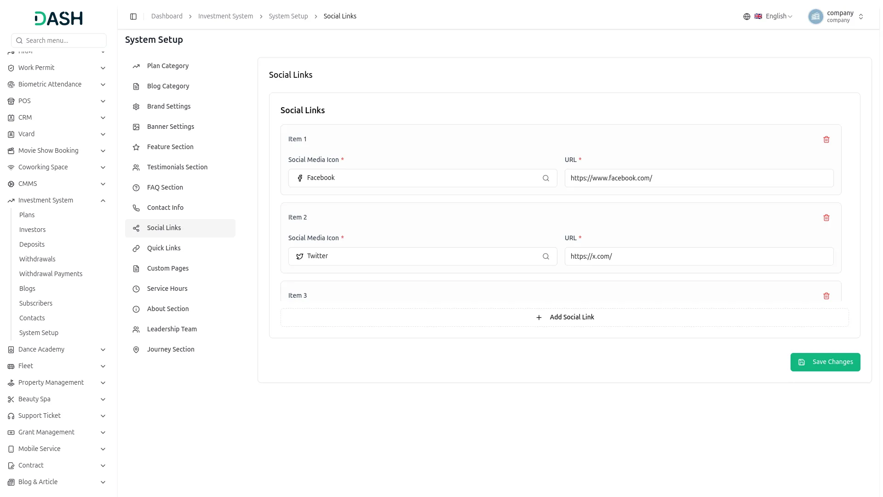Screen dimensions: 883x497
Task: Delete Item 1 with its trash icon
Action: tap(826, 139)
